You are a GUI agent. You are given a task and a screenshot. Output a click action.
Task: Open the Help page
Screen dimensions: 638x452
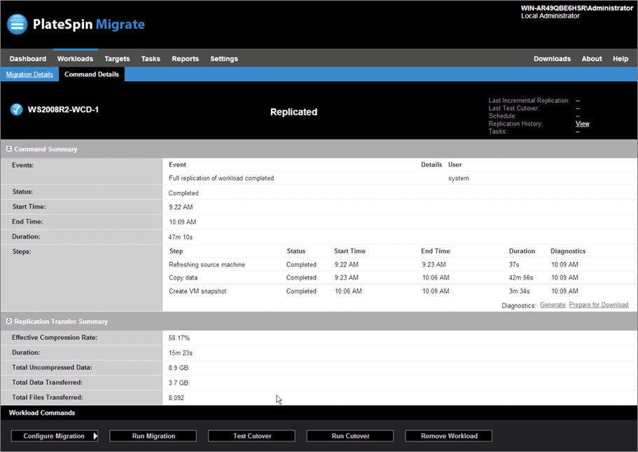pyautogui.click(x=620, y=59)
